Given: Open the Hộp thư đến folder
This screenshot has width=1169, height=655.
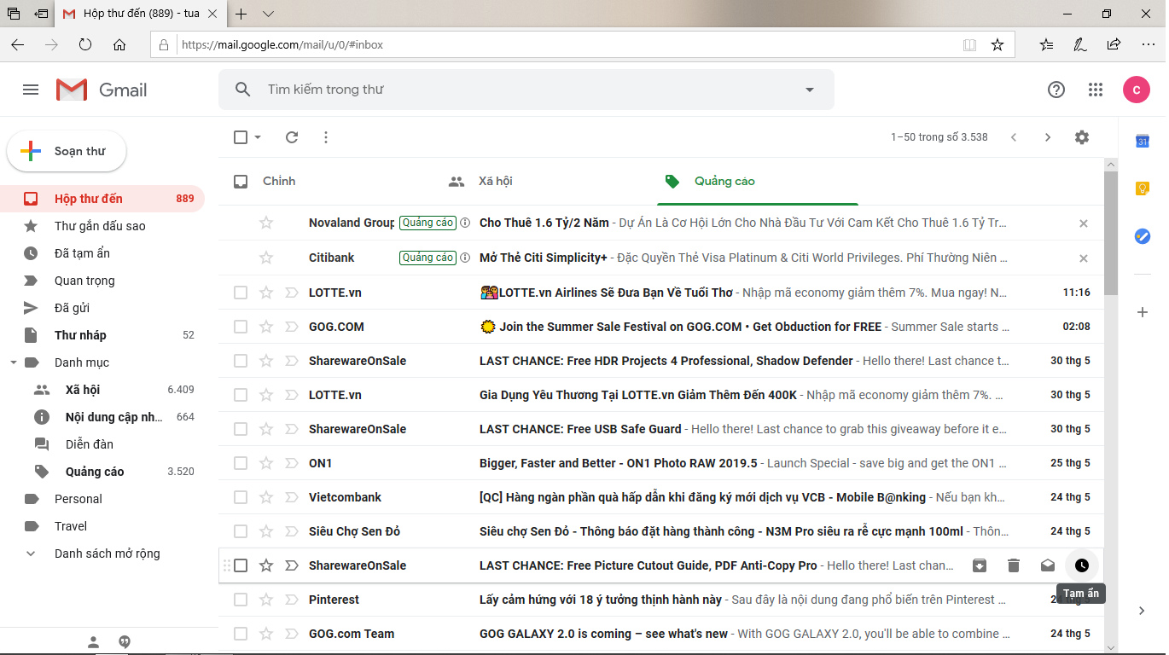Looking at the screenshot, I should tap(102, 199).
